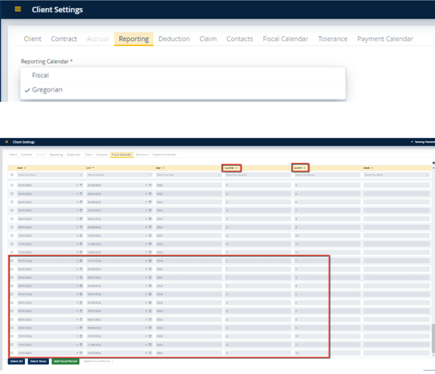Click the Add Fiscal Period button
The width and height of the screenshot is (435, 374).
click(65, 361)
